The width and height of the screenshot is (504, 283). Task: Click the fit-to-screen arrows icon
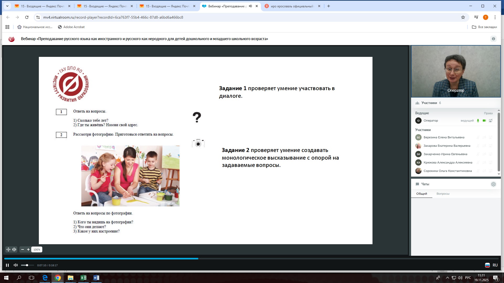tap(8, 249)
